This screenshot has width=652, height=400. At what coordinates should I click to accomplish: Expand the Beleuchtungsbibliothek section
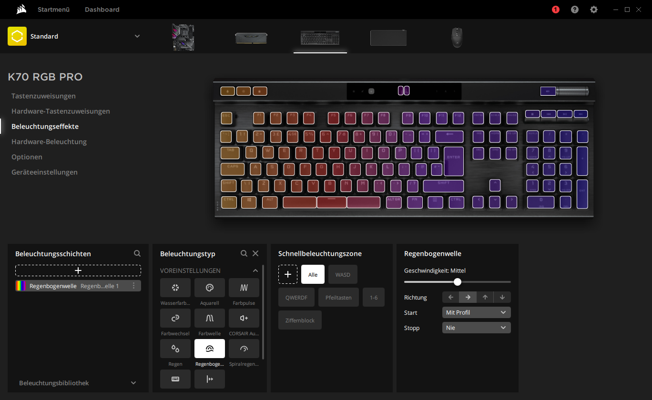pos(78,383)
